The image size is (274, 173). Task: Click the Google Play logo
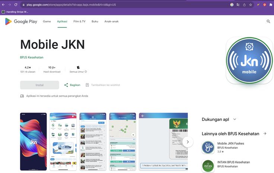[21, 22]
